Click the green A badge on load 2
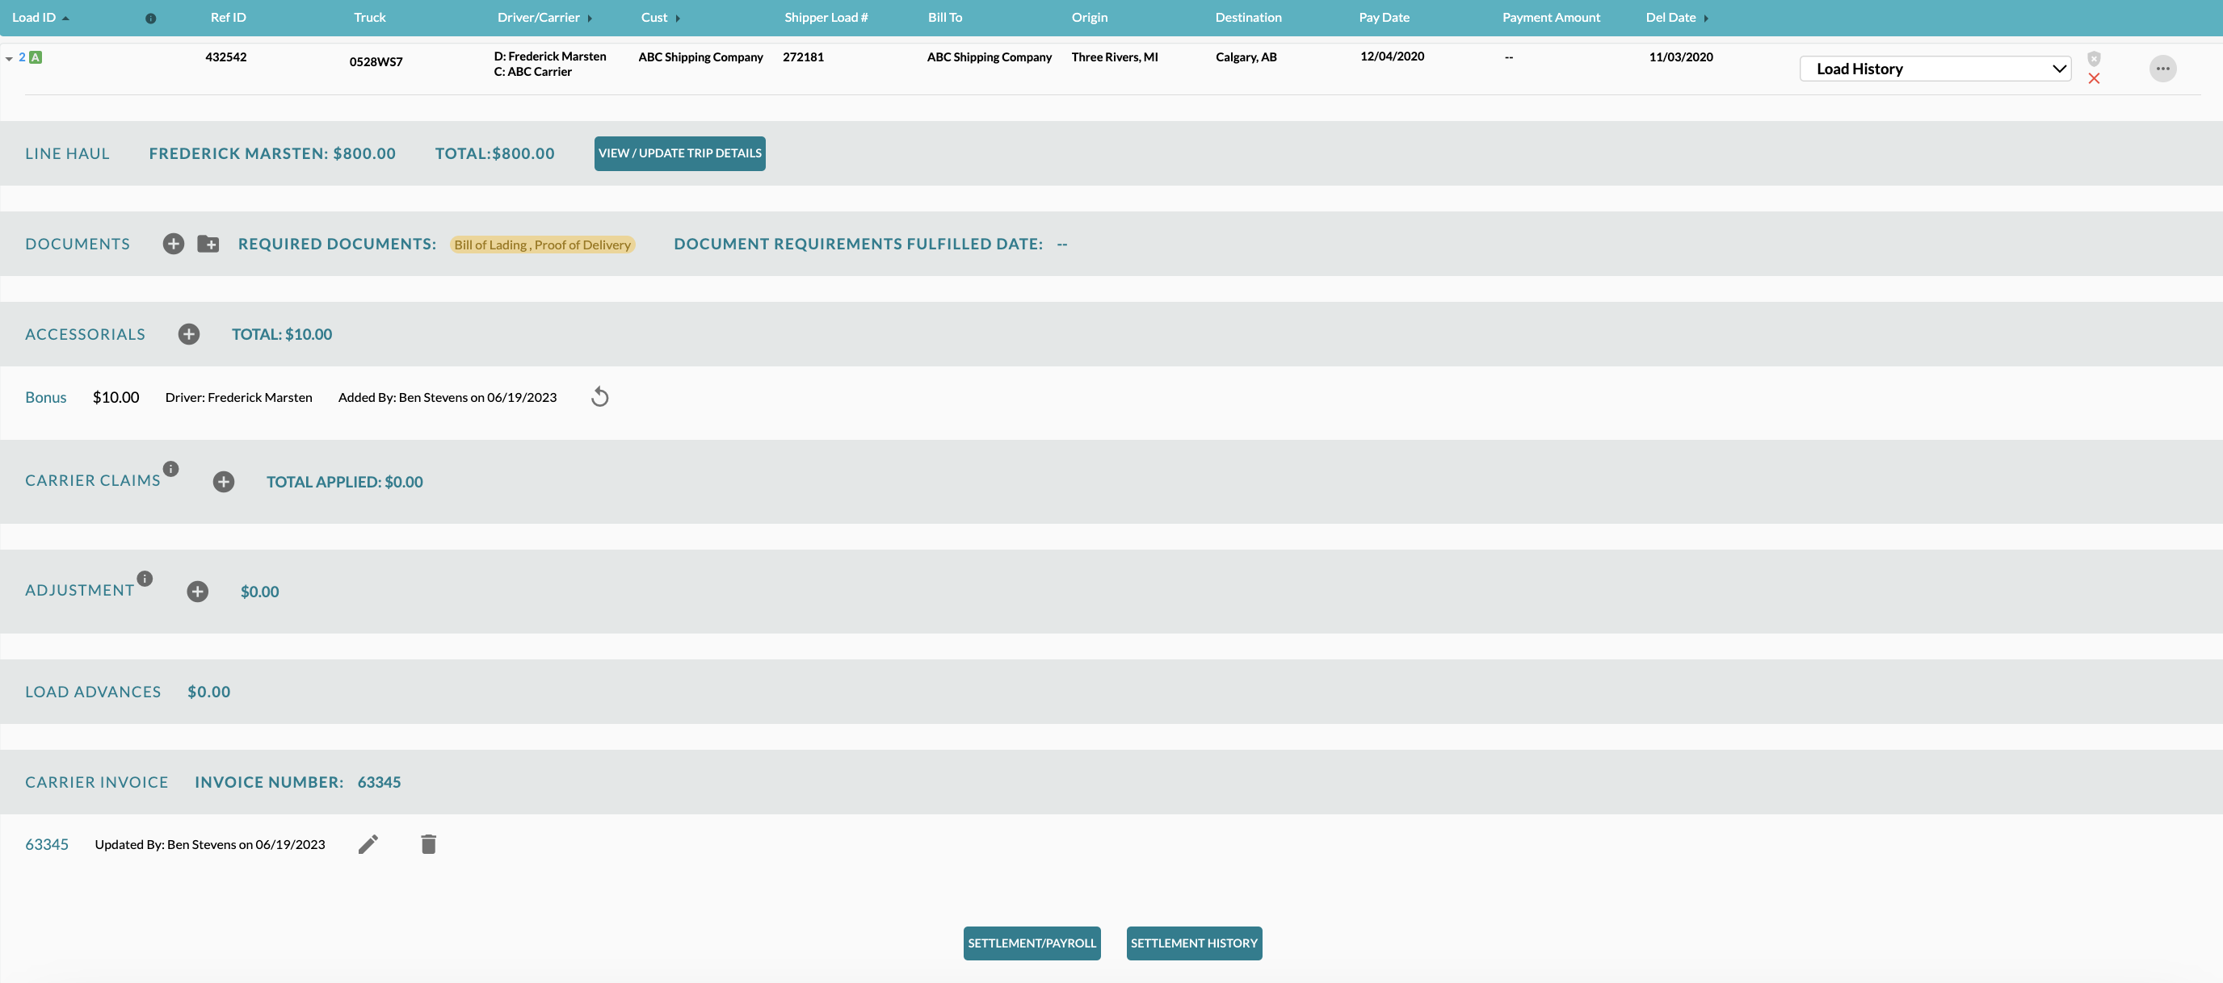 click(x=36, y=58)
